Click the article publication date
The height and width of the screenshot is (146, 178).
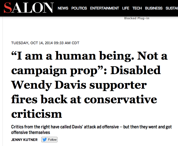[x=45, y=43]
